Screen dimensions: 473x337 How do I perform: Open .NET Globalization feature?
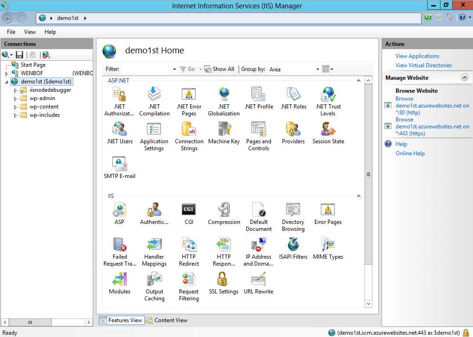[224, 101]
